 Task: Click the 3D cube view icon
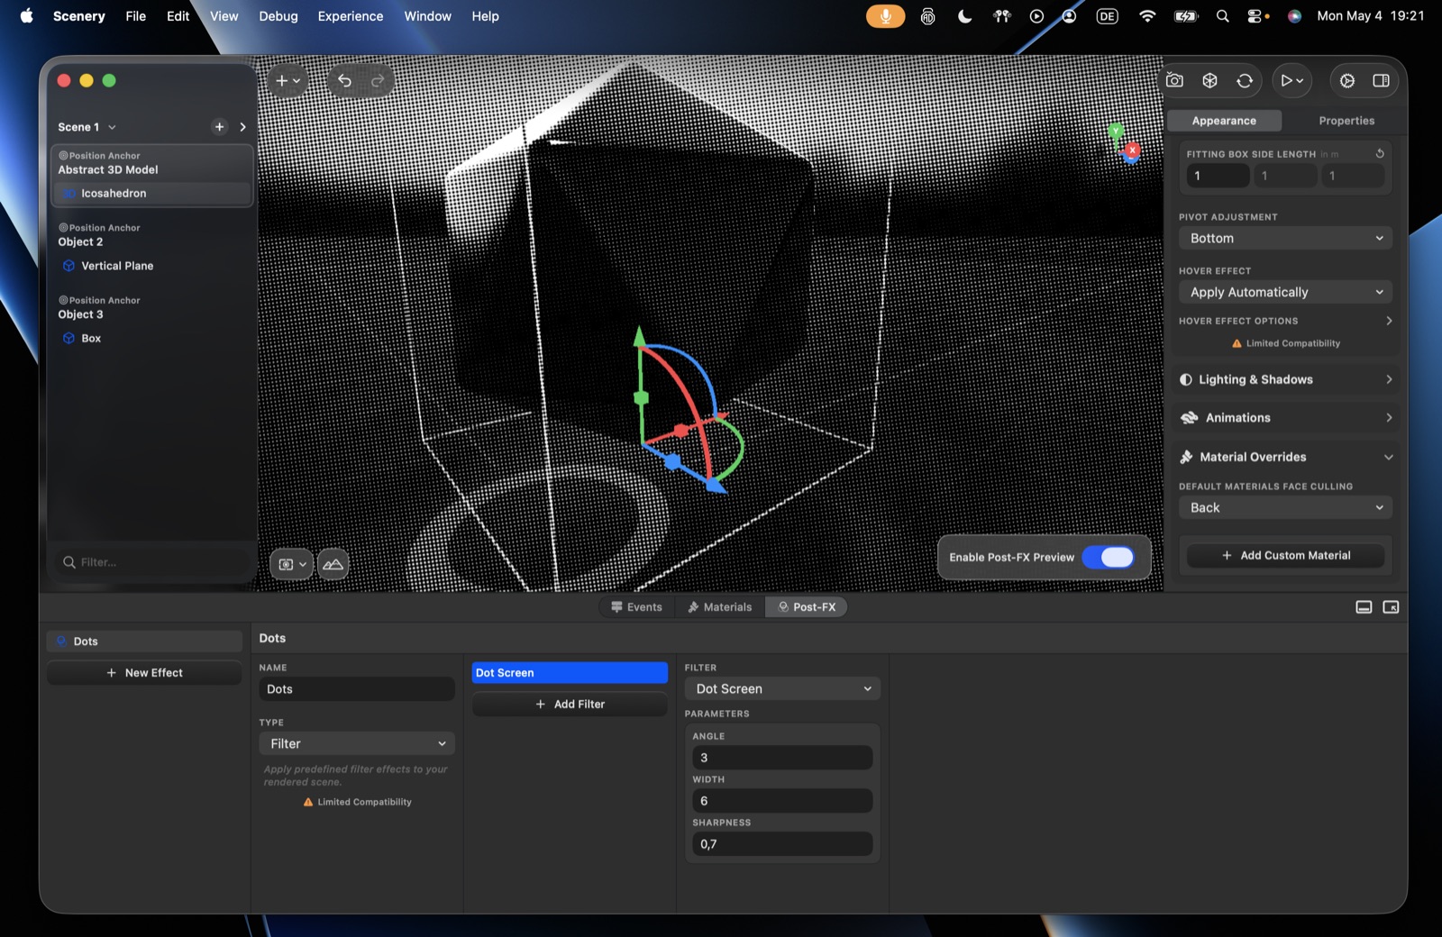(1209, 81)
